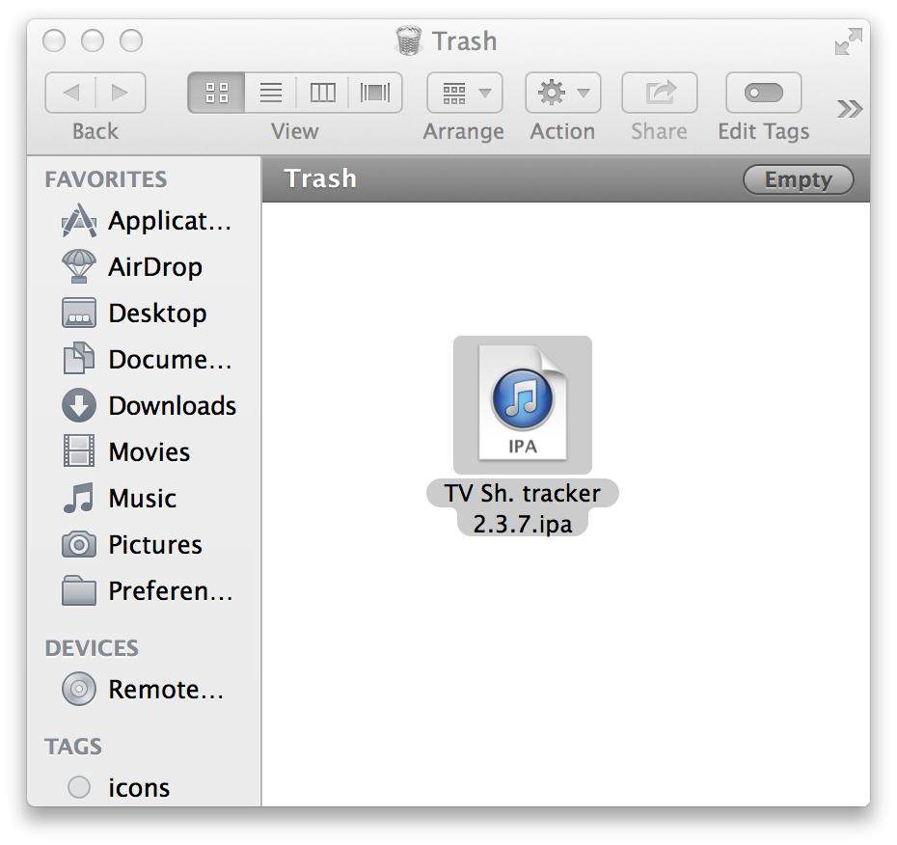
Task: Click the Empty trash button
Action: [x=799, y=179]
